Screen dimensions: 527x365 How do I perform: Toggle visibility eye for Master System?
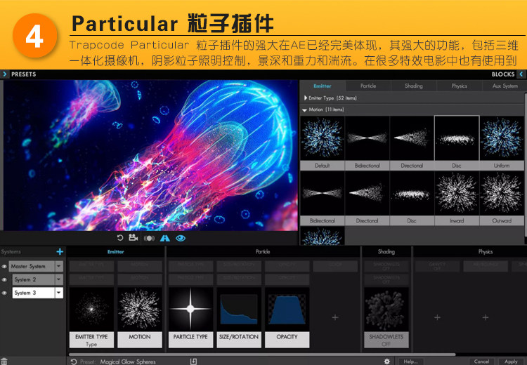click(4, 267)
